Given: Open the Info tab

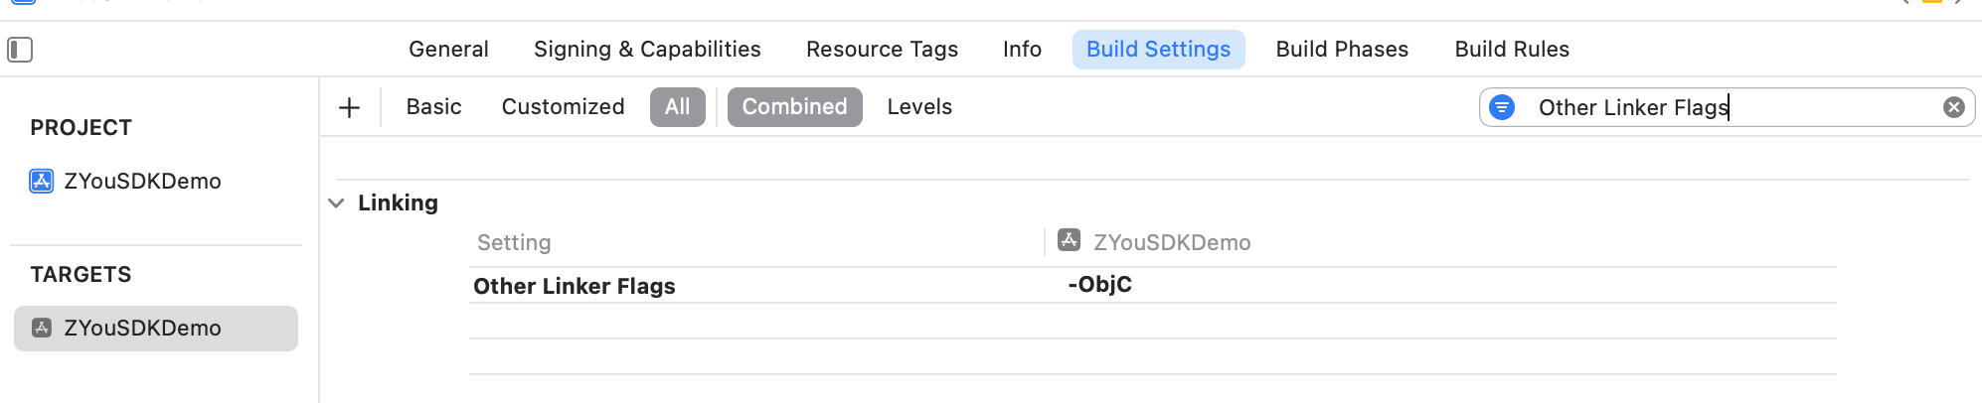Looking at the screenshot, I should point(1022,50).
